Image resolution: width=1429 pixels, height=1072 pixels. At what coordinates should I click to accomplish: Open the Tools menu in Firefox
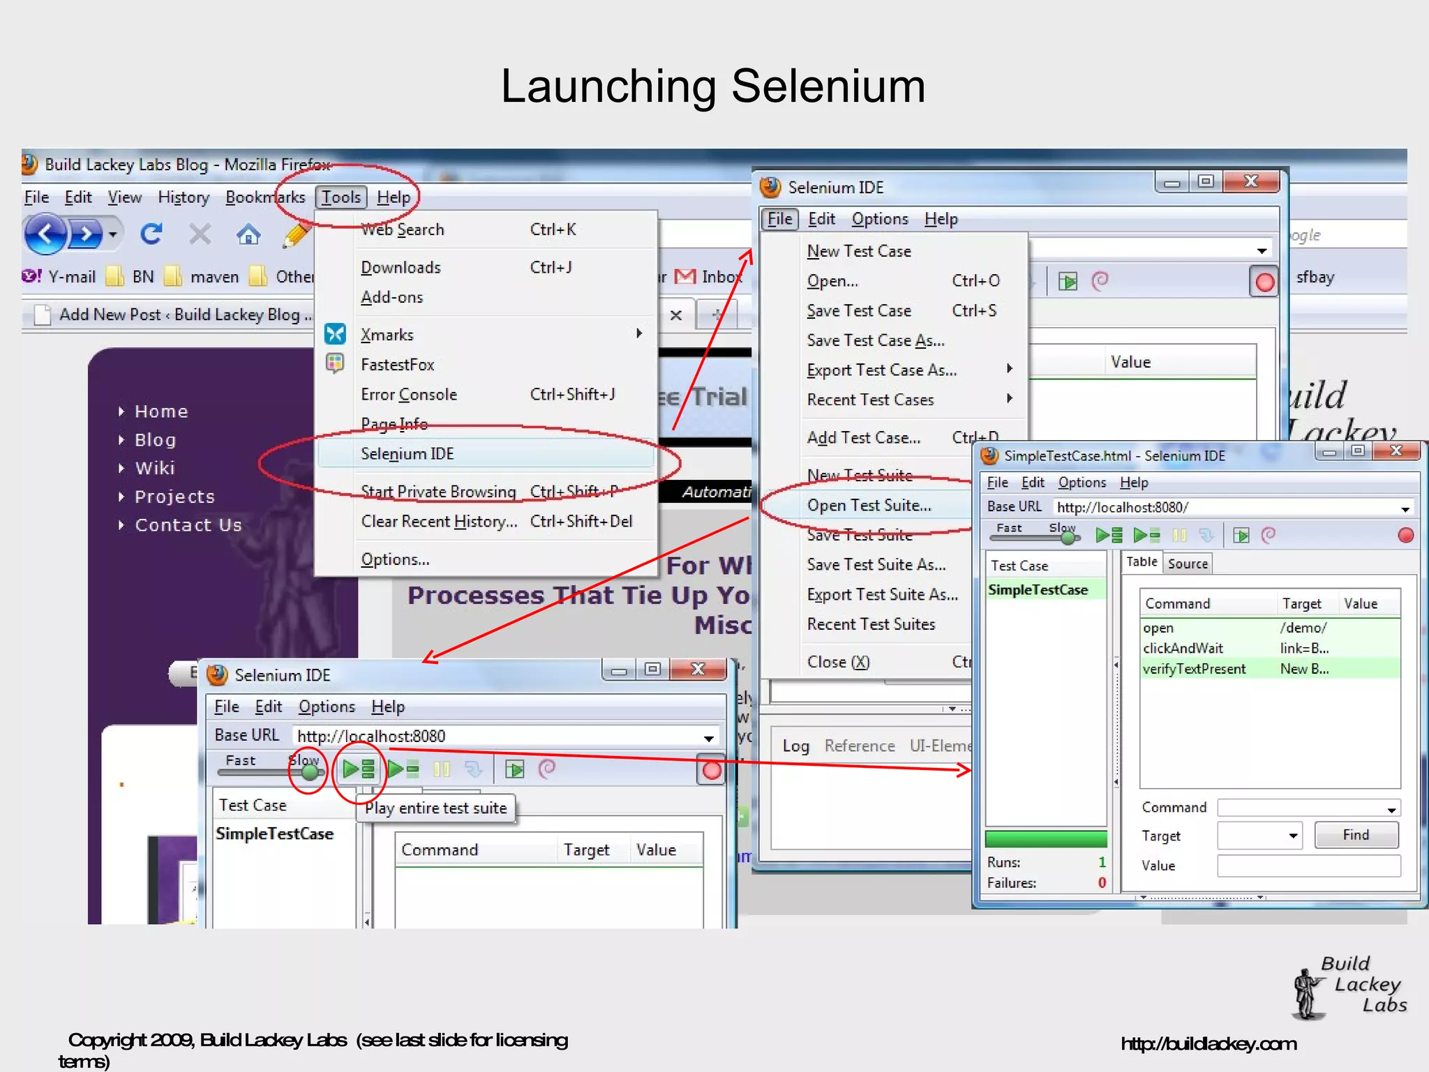point(341,197)
